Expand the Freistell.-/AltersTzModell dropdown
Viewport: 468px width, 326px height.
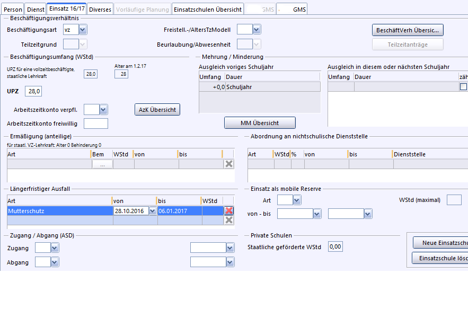257,30
